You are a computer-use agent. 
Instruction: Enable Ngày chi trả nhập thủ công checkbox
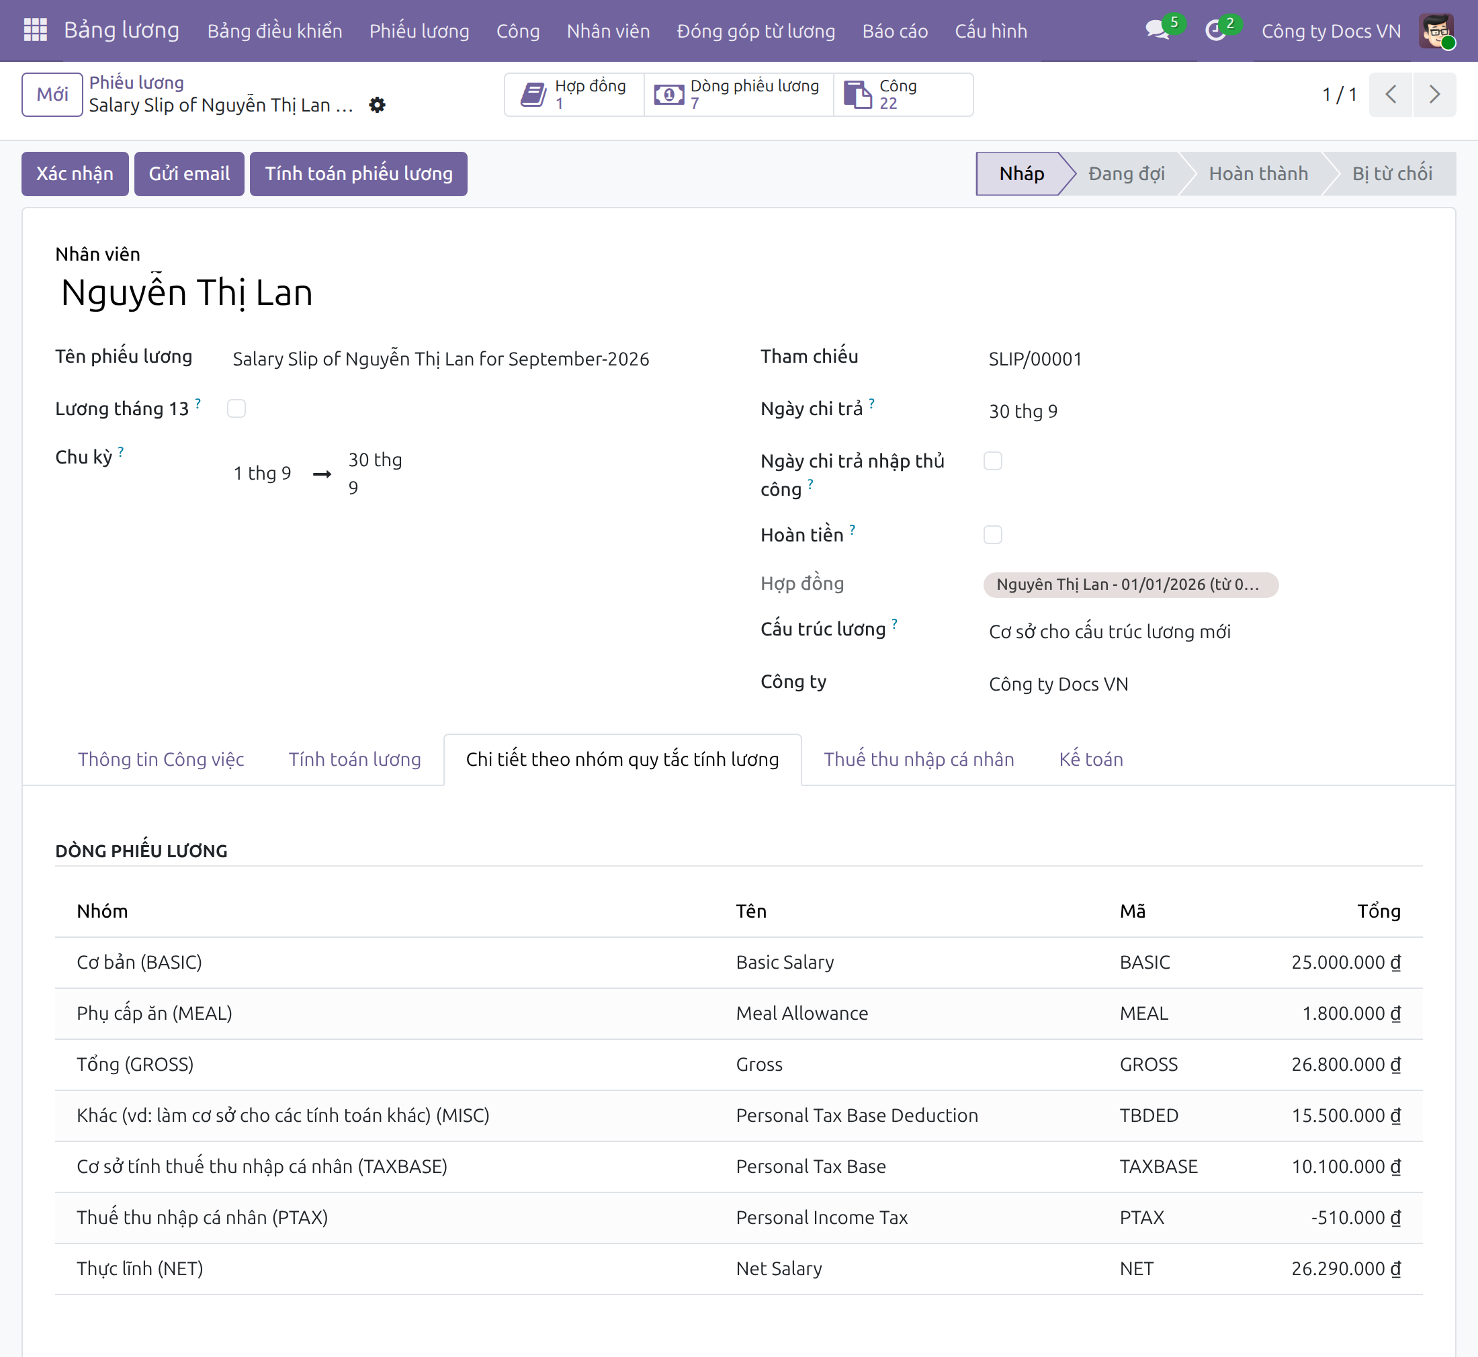pyautogui.click(x=993, y=461)
